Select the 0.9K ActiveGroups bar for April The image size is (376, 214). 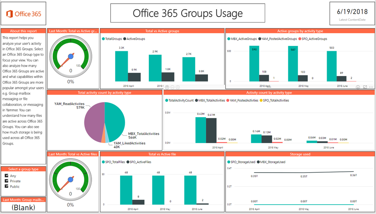point(134,77)
